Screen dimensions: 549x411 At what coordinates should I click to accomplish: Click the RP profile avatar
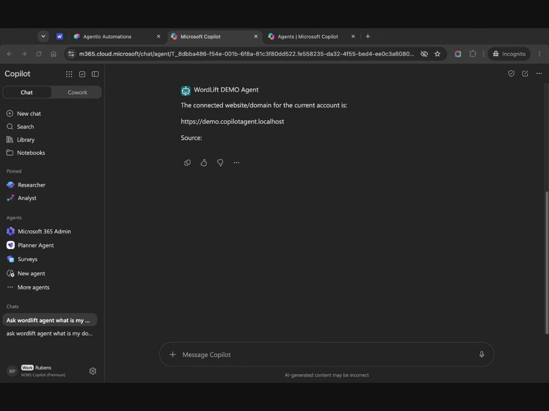(x=12, y=371)
